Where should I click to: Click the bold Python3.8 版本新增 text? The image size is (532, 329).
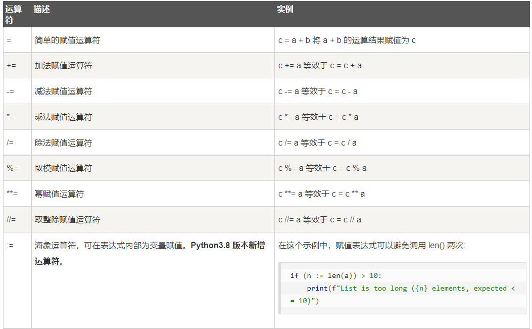[x=227, y=246]
